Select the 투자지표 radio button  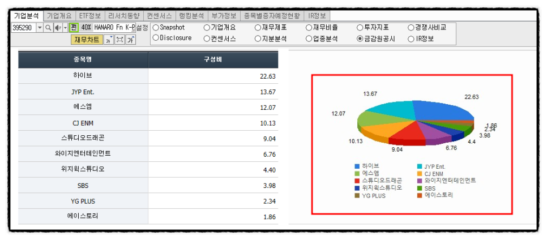[x=360, y=27]
